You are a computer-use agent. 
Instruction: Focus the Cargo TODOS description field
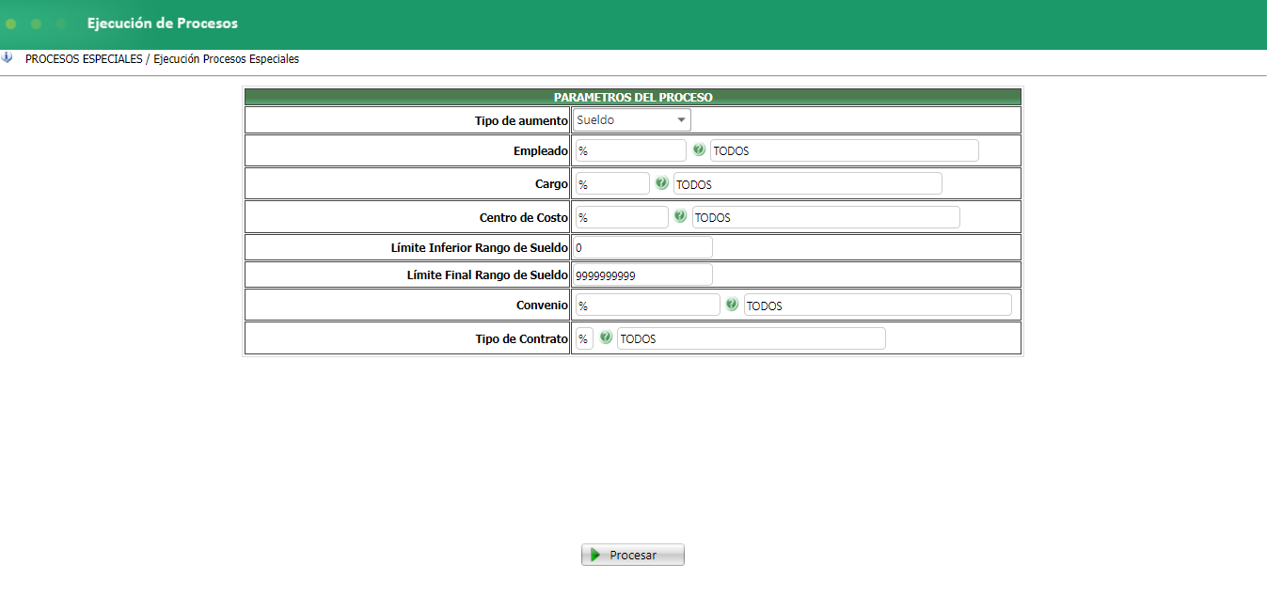[808, 183]
